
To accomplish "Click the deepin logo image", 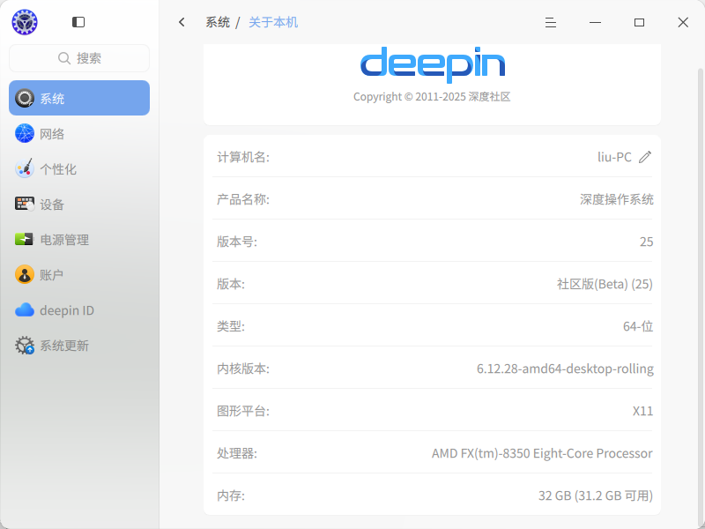I will pyautogui.click(x=433, y=64).
